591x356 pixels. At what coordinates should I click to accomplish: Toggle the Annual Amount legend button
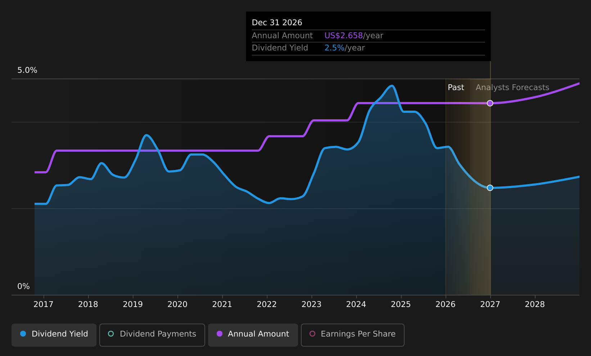click(x=253, y=335)
